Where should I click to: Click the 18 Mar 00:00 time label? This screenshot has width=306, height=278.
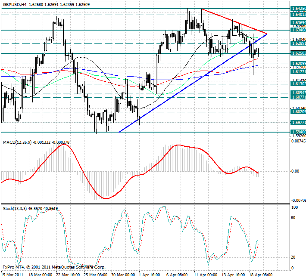[x=41, y=275]
